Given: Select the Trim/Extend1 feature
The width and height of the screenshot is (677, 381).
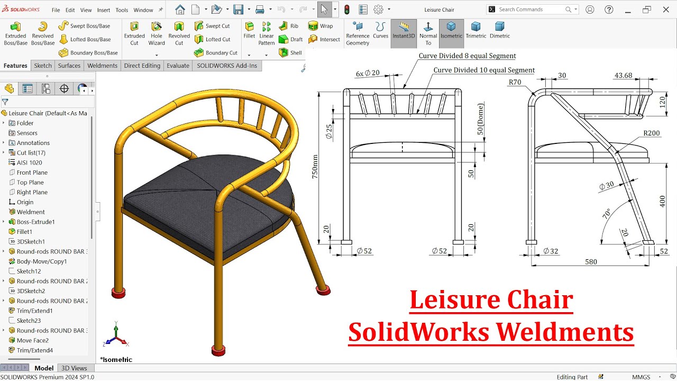Looking at the screenshot, I should (34, 311).
